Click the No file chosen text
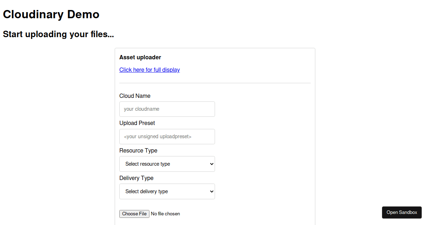Screen dimensions: 430x225 165,214
